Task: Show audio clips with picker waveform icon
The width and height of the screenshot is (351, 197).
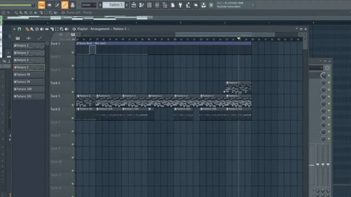Action: [x=29, y=38]
